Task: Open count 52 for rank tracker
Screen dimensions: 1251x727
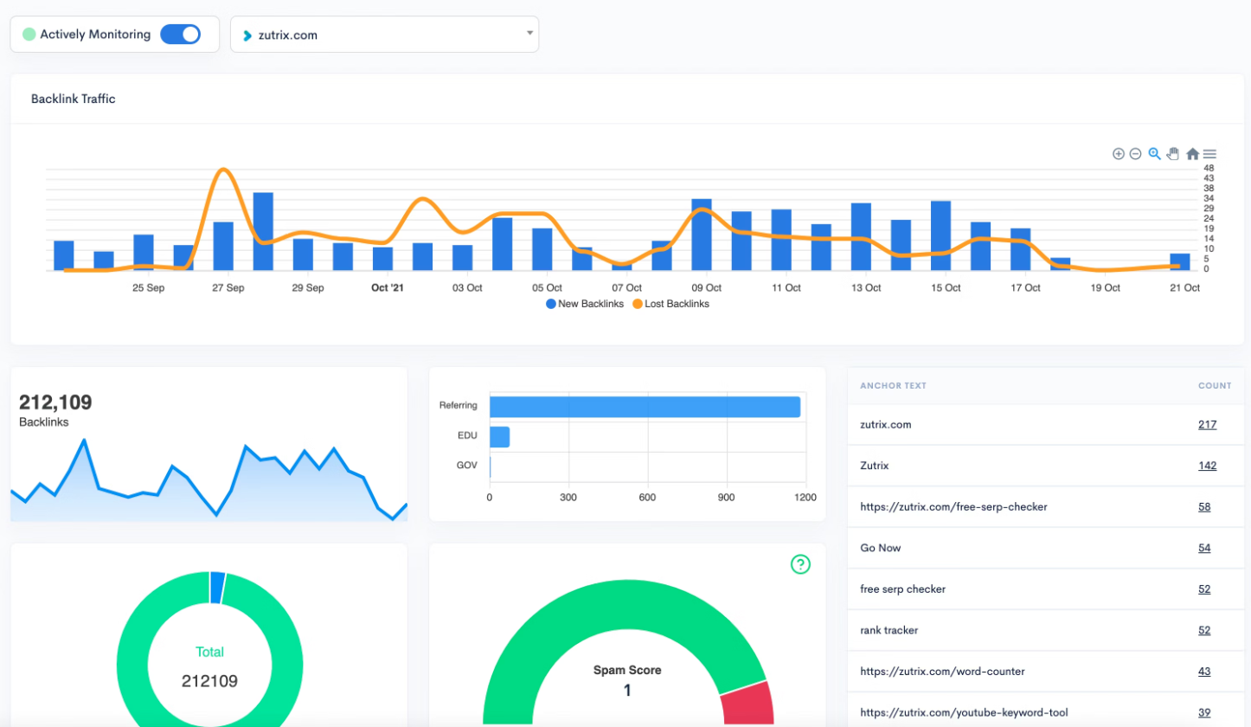Action: 1204,630
